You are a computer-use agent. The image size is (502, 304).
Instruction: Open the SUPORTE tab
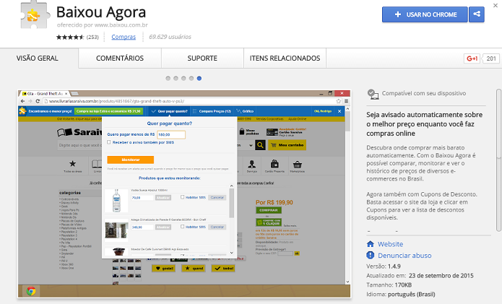point(202,58)
